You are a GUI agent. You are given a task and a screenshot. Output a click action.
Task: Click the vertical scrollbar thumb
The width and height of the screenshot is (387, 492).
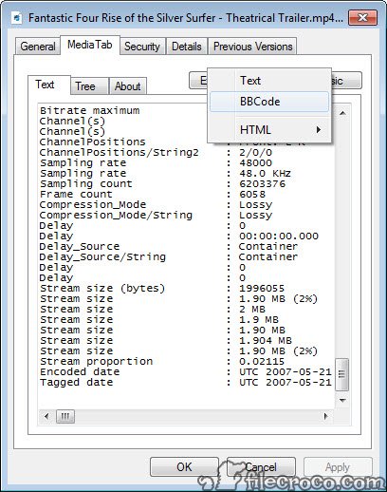(342, 374)
